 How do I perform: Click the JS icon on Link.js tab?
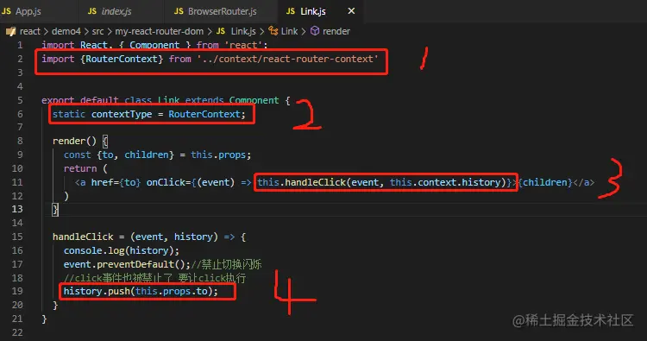(291, 11)
